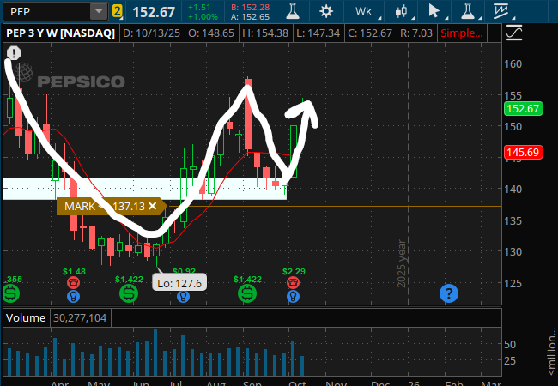The height and width of the screenshot is (386, 558).
Task: Click the yellow number 2 link icon
Action: pos(117,11)
